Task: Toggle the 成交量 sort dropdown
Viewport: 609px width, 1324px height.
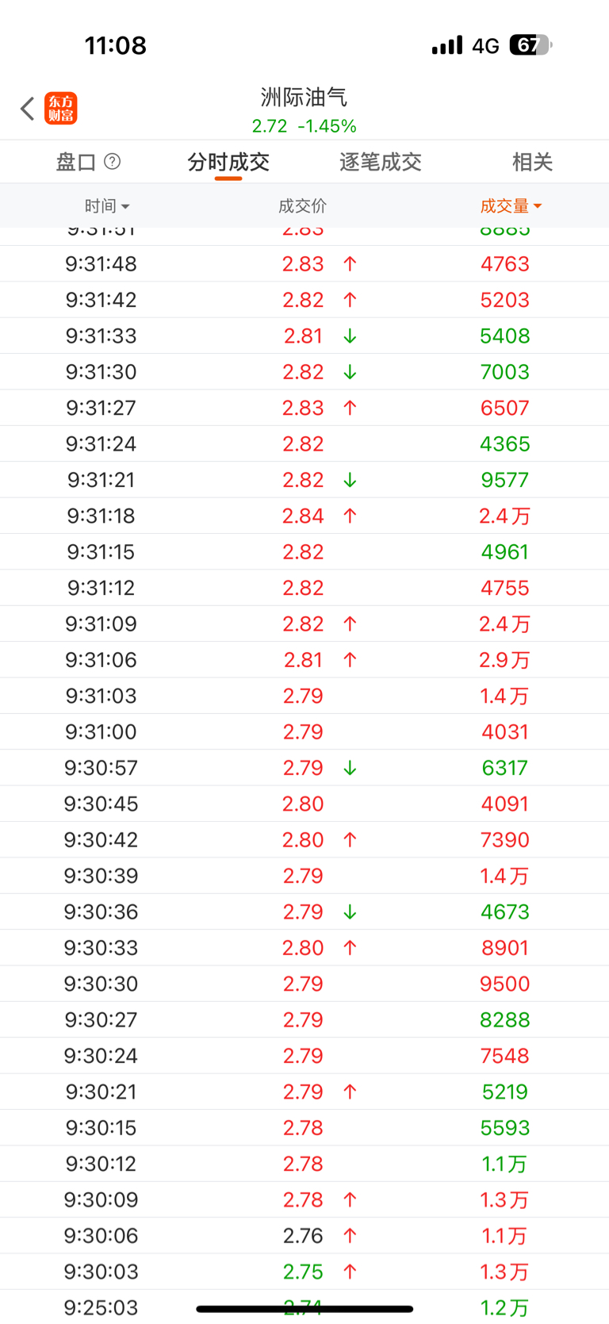Action: click(x=511, y=206)
